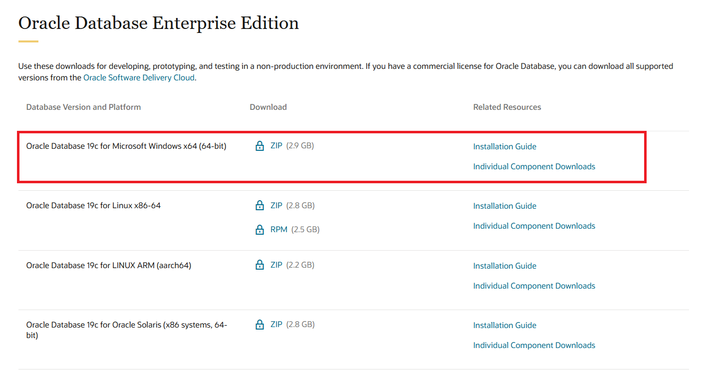Click the '(2.5 GB)' size next to RPM
The image size is (703, 370).
[x=305, y=229]
